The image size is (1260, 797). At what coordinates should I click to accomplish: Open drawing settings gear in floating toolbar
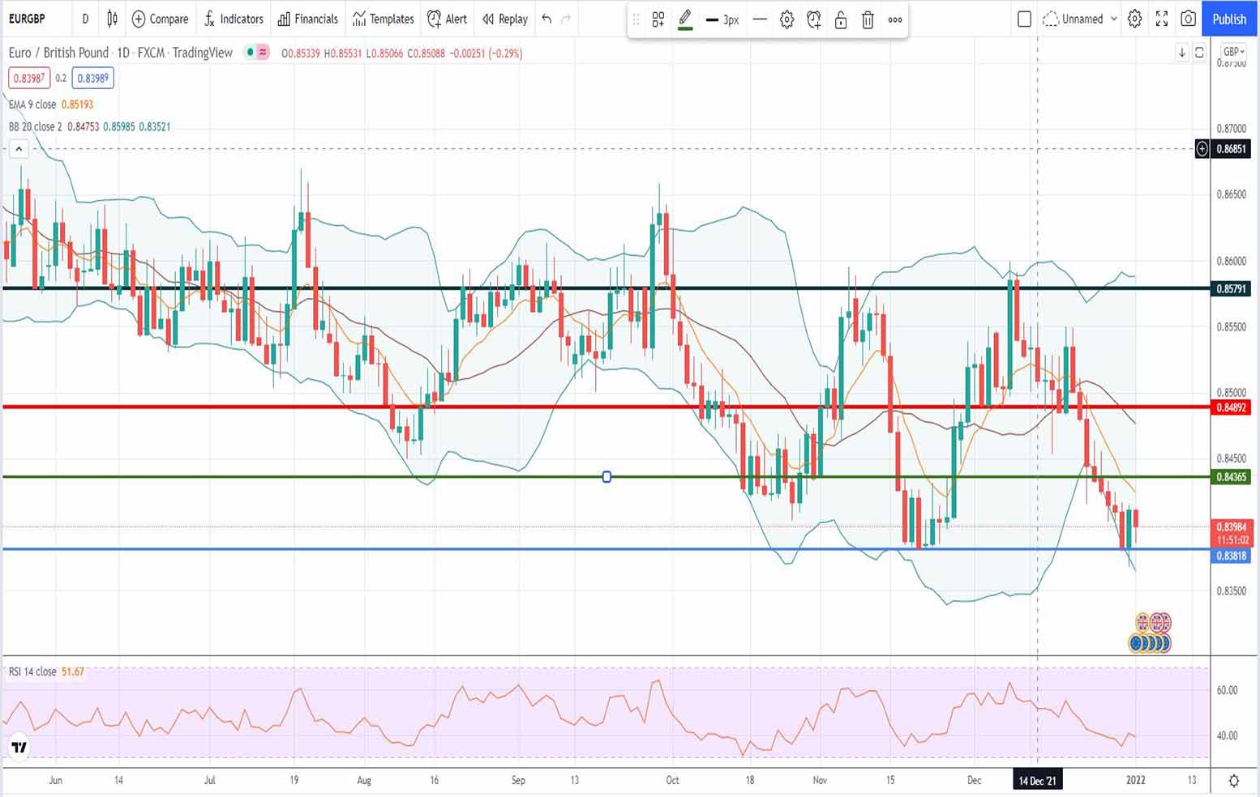click(x=786, y=20)
